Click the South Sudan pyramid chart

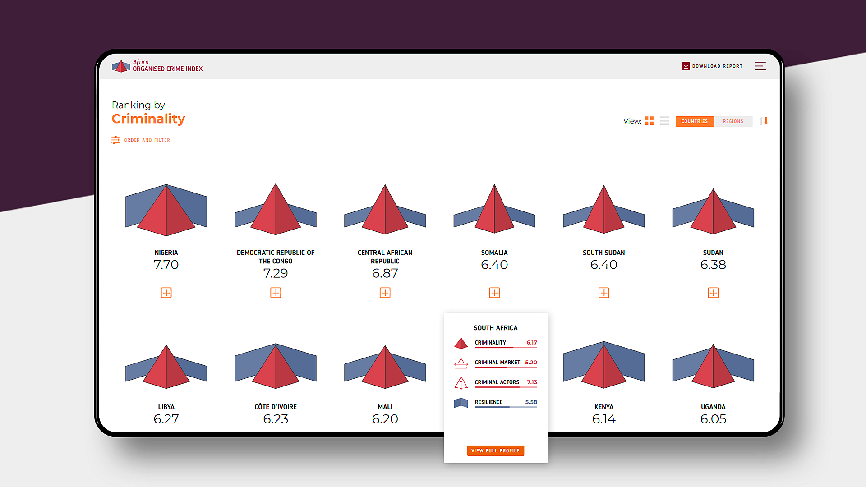tap(604, 209)
